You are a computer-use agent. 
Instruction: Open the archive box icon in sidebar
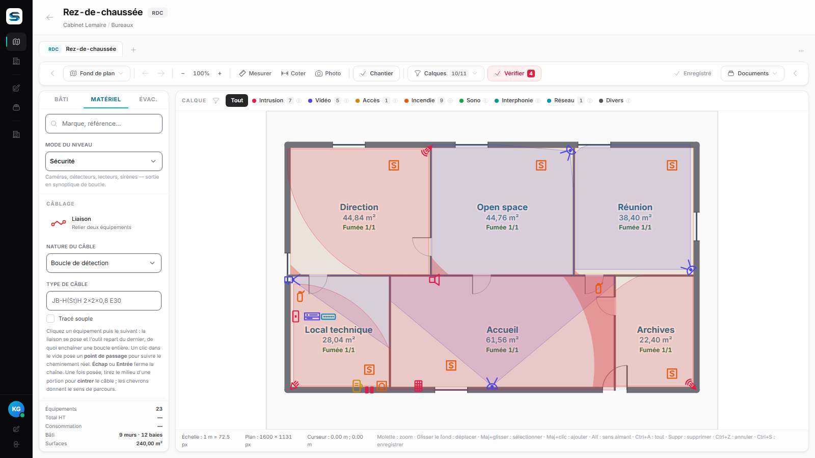(16, 107)
